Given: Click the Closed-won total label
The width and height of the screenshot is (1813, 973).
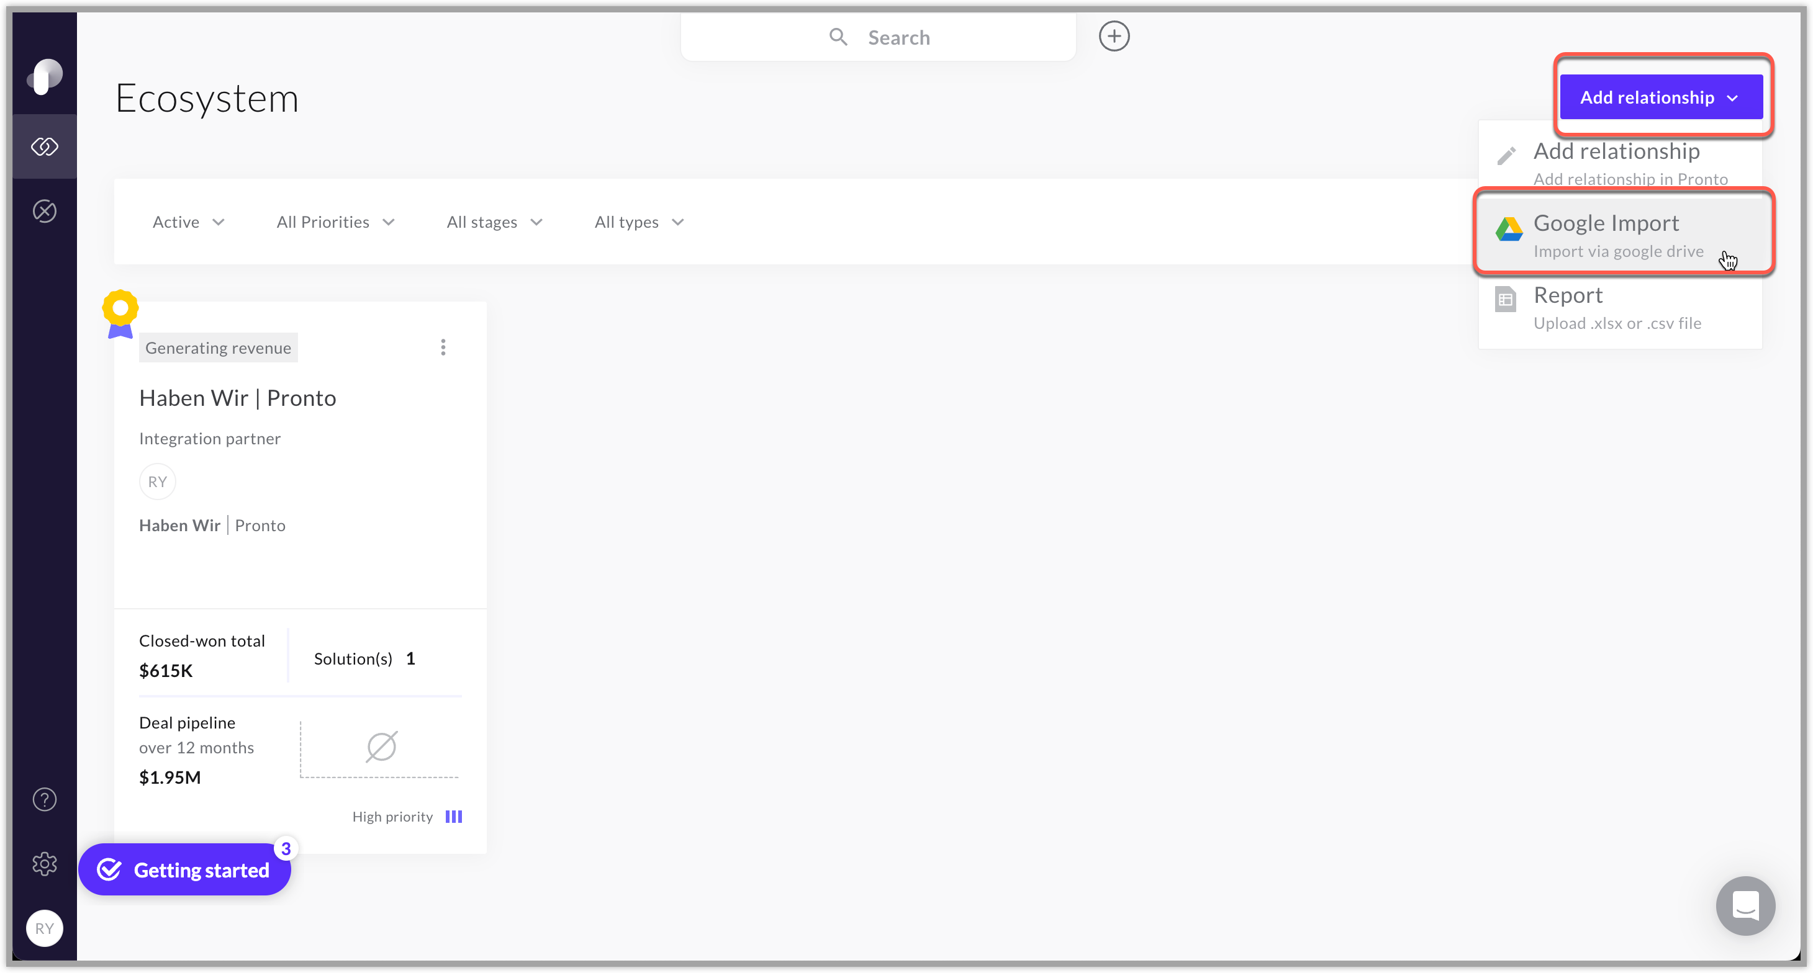Looking at the screenshot, I should click(x=202, y=641).
